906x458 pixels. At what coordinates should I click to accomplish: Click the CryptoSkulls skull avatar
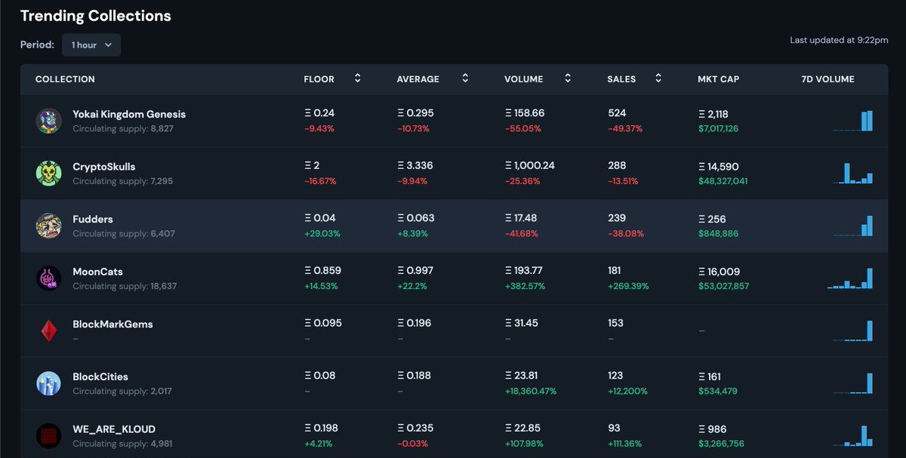[x=48, y=174]
